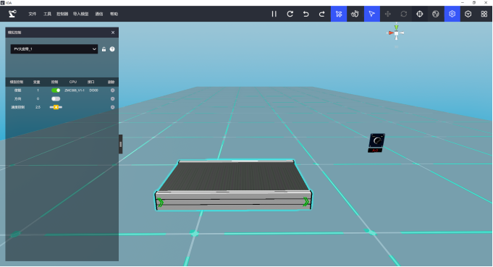This screenshot has height=267, width=493.
Task: Delete the enable row binding
Action: pos(112,90)
